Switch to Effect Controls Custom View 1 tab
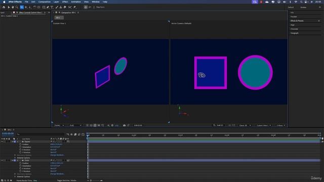The image size is (324, 182). [30, 13]
